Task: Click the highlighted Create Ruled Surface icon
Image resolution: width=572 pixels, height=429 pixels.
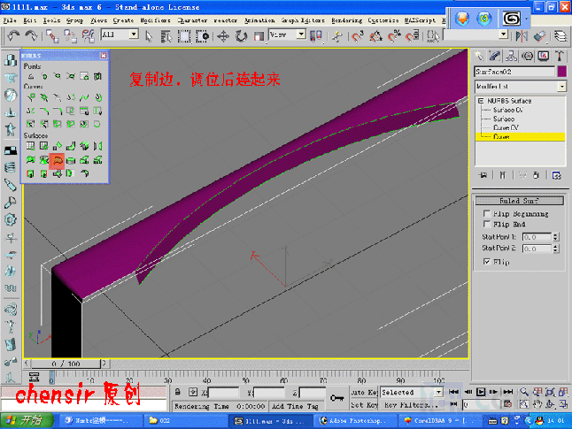Action: click(x=58, y=160)
